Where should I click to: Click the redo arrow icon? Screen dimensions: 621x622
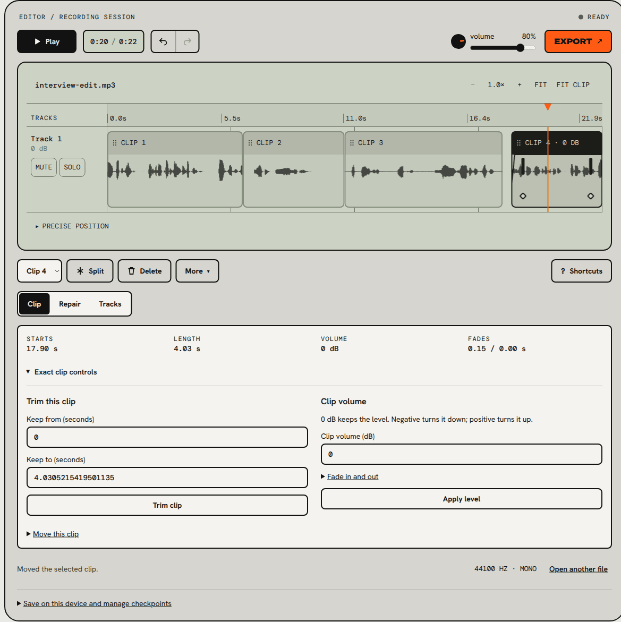pyautogui.click(x=188, y=41)
